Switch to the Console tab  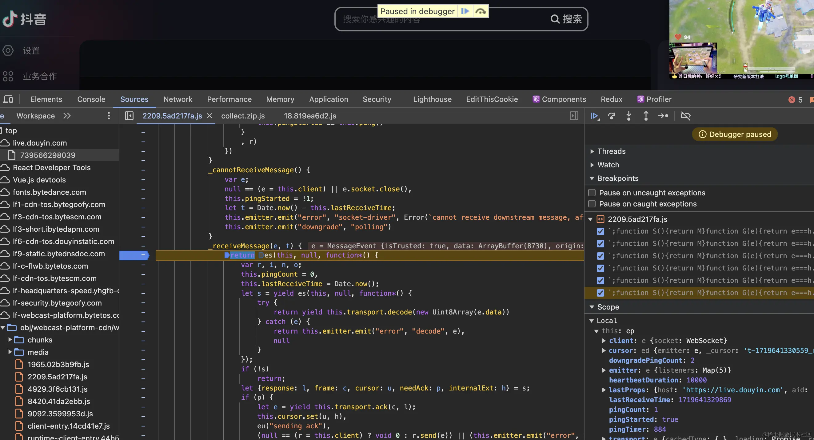91,99
